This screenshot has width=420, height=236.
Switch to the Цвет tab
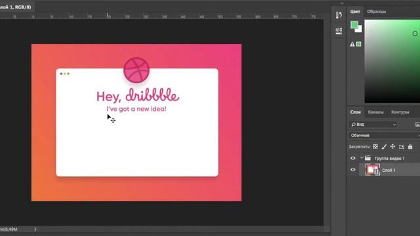(x=355, y=12)
